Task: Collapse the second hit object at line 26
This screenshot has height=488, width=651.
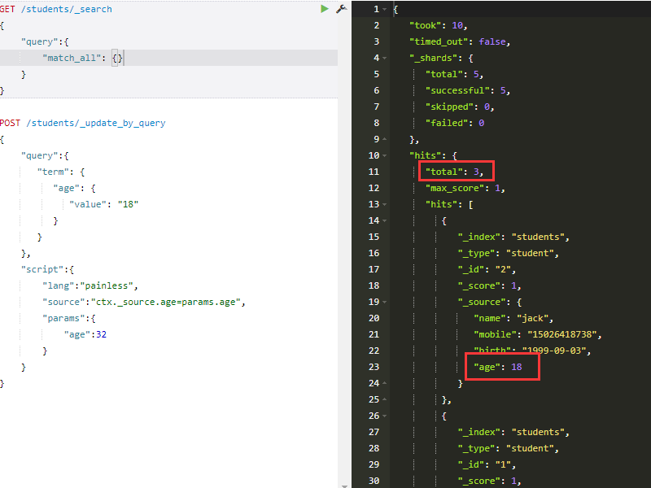Action: coord(382,416)
